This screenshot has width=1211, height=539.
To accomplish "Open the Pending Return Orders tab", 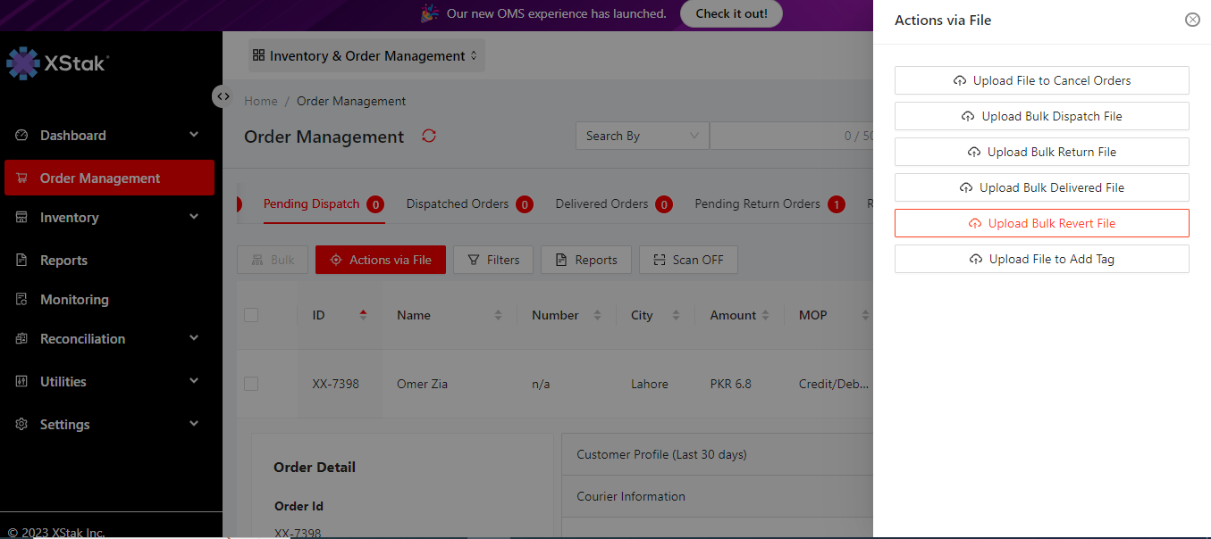I will pos(757,204).
